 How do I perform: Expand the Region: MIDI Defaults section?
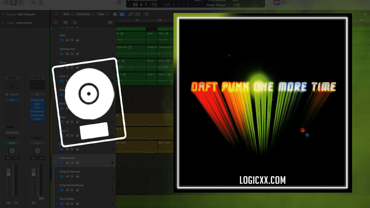[x=2, y=14]
